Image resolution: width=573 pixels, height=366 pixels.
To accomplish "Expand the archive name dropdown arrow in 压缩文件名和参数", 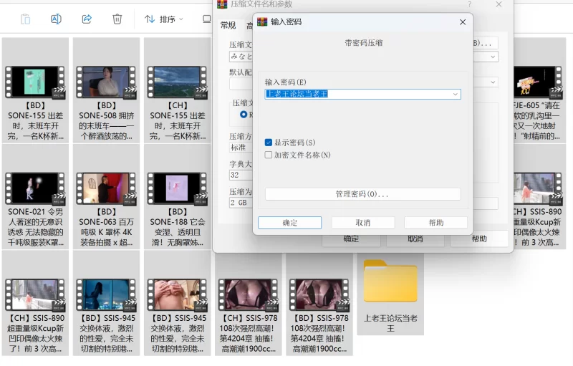I will click(493, 57).
